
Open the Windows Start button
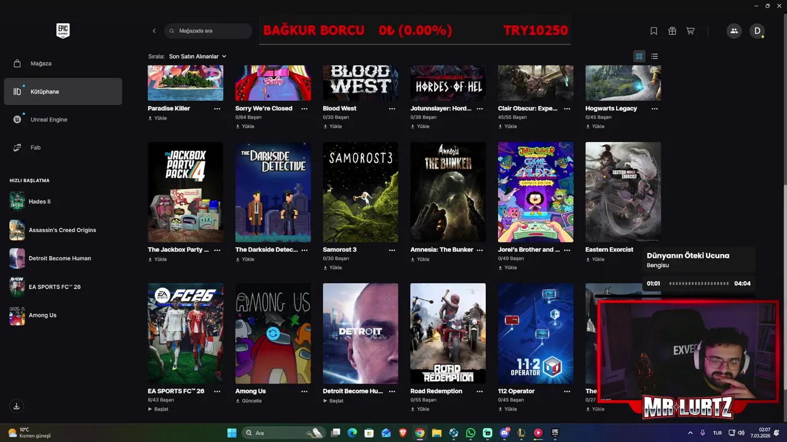pos(232,433)
